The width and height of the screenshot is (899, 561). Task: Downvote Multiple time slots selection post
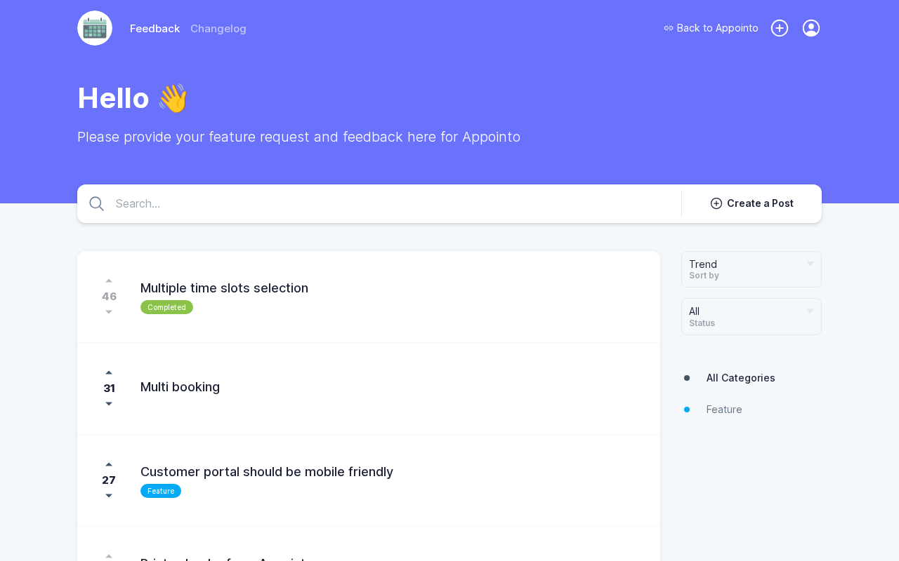109,312
